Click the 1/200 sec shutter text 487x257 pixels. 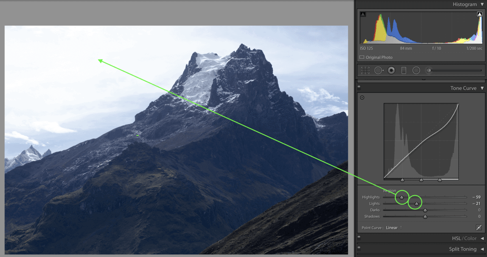pos(474,48)
